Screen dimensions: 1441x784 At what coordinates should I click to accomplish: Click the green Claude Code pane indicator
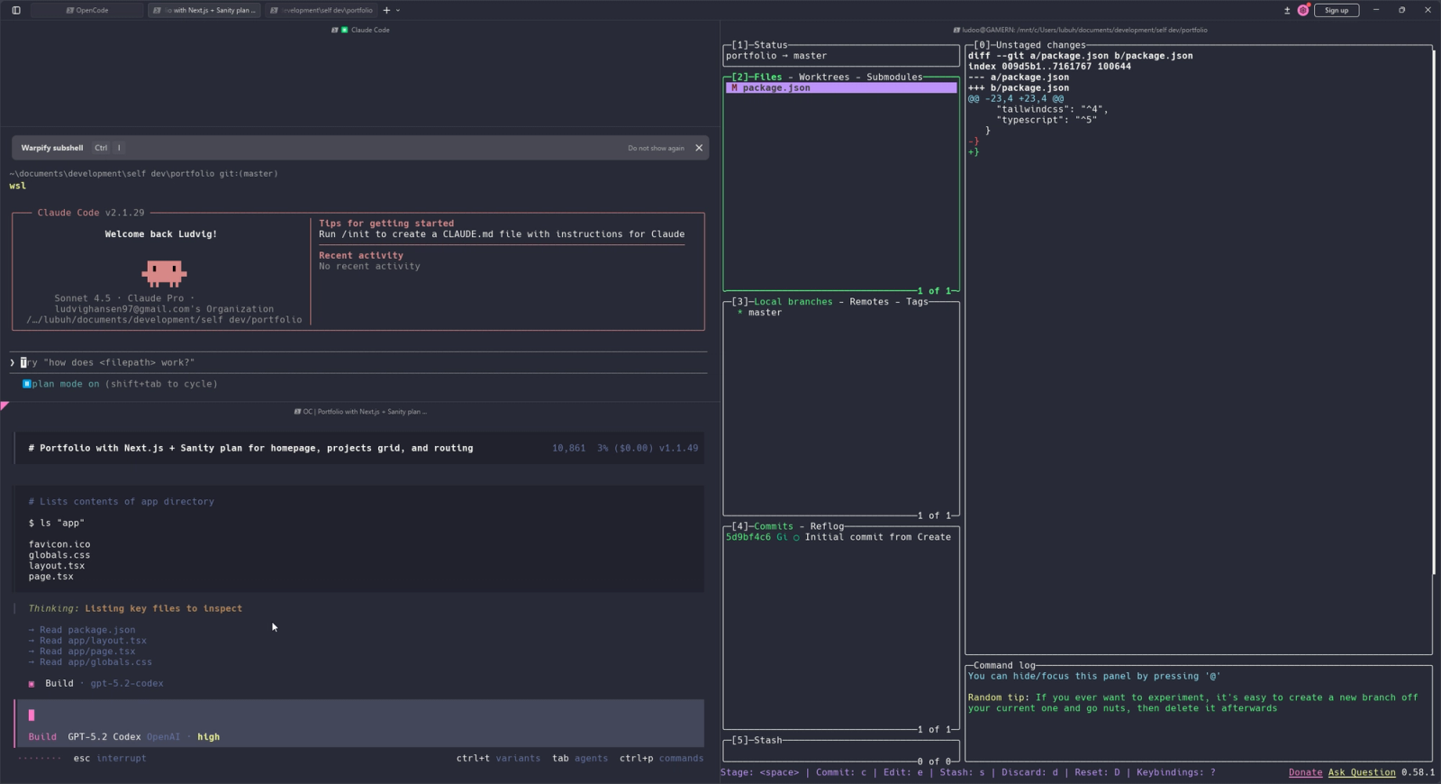[344, 30]
